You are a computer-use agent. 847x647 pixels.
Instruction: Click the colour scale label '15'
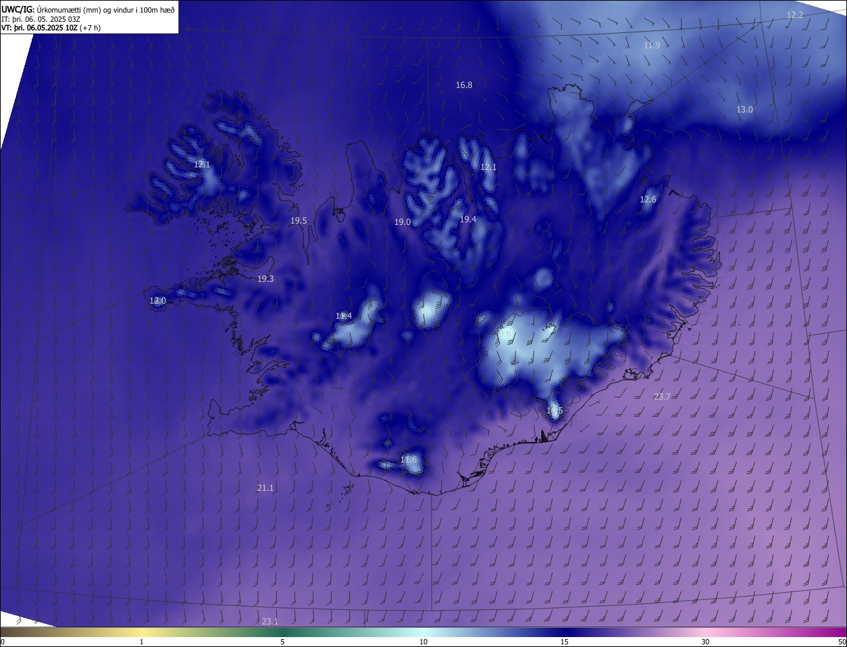564,642
